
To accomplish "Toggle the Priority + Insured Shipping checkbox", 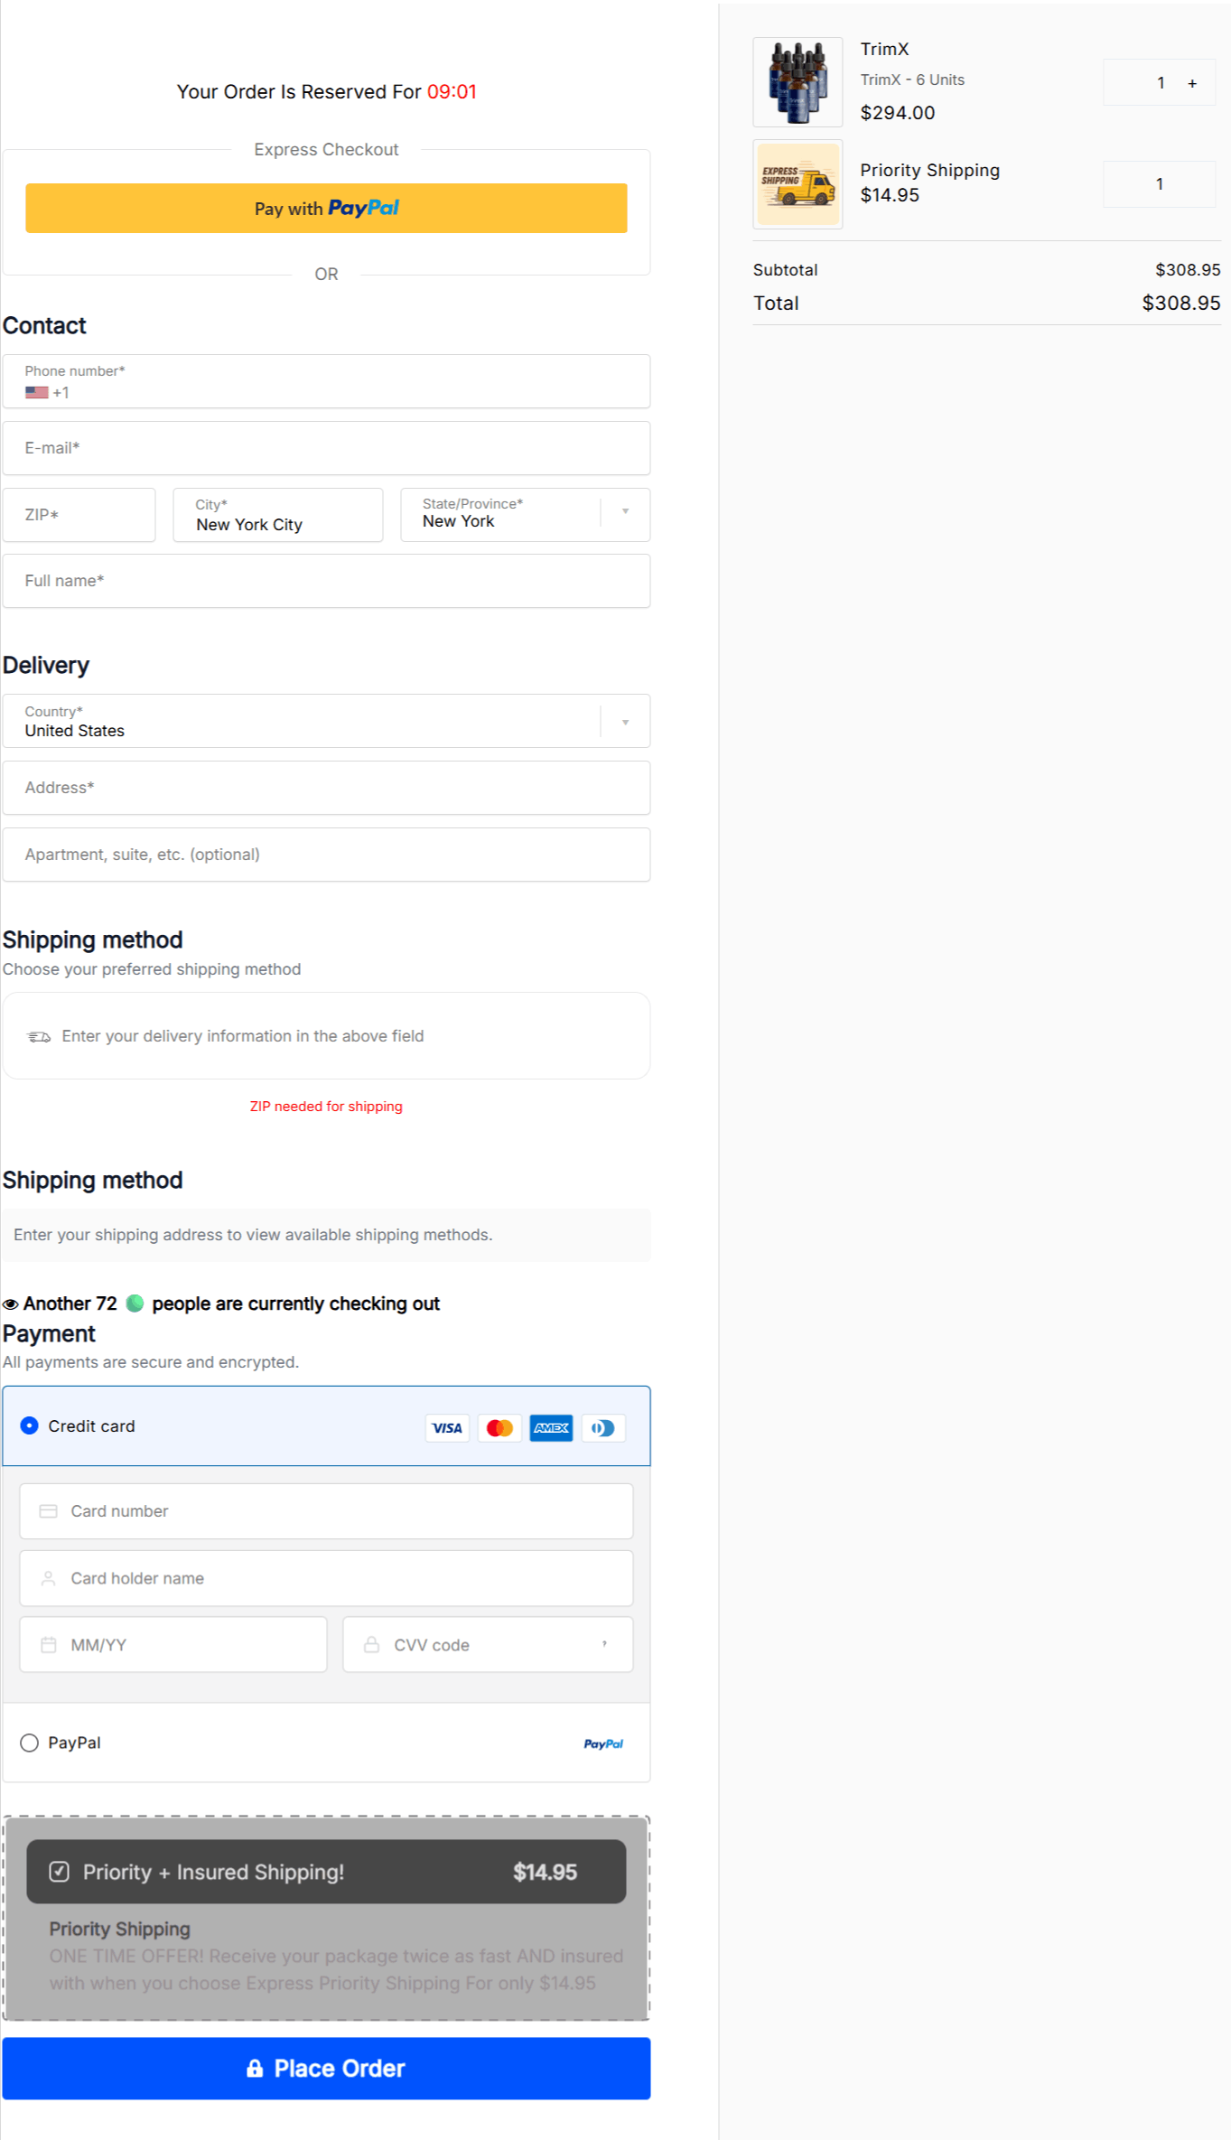I will pyautogui.click(x=60, y=1872).
